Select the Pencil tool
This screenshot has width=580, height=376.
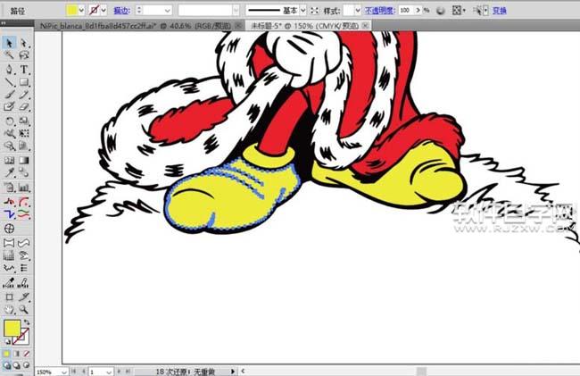coord(24,95)
